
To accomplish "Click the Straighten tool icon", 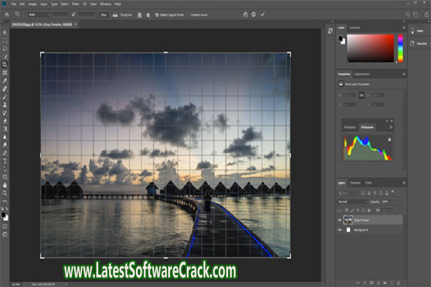I will pyautogui.click(x=115, y=15).
